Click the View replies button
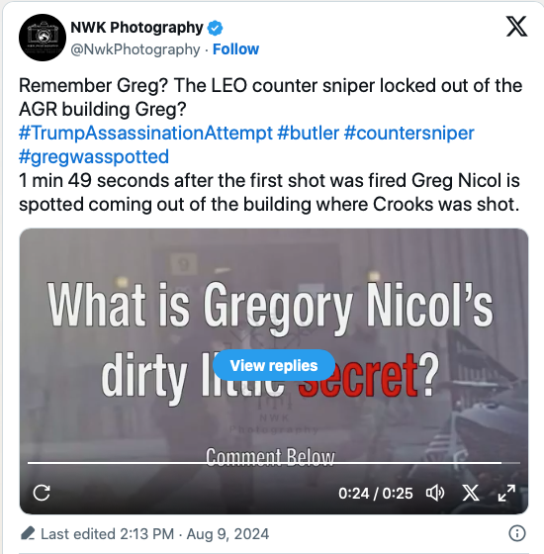This screenshot has height=554, width=544. [x=274, y=365]
